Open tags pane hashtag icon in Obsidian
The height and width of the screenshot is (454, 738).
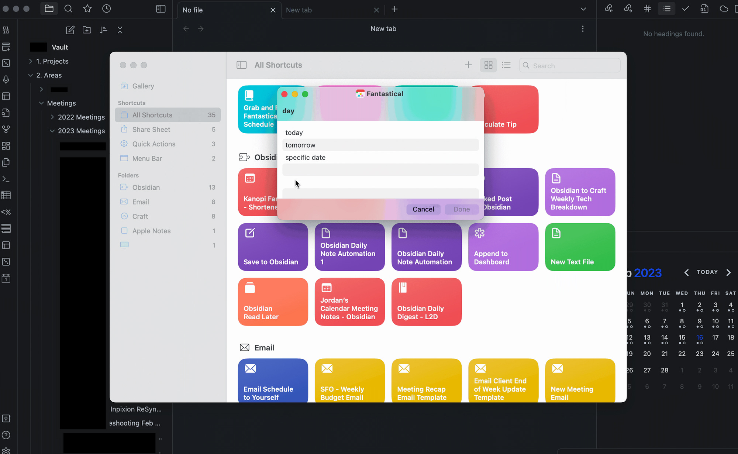[647, 8]
